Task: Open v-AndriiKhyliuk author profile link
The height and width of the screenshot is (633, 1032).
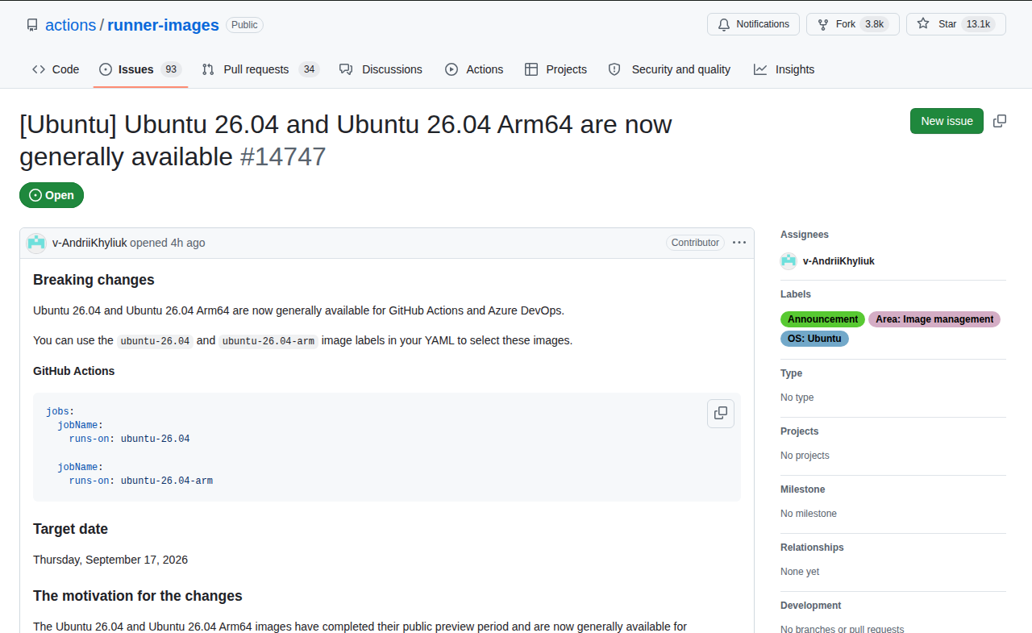Action: 89,243
